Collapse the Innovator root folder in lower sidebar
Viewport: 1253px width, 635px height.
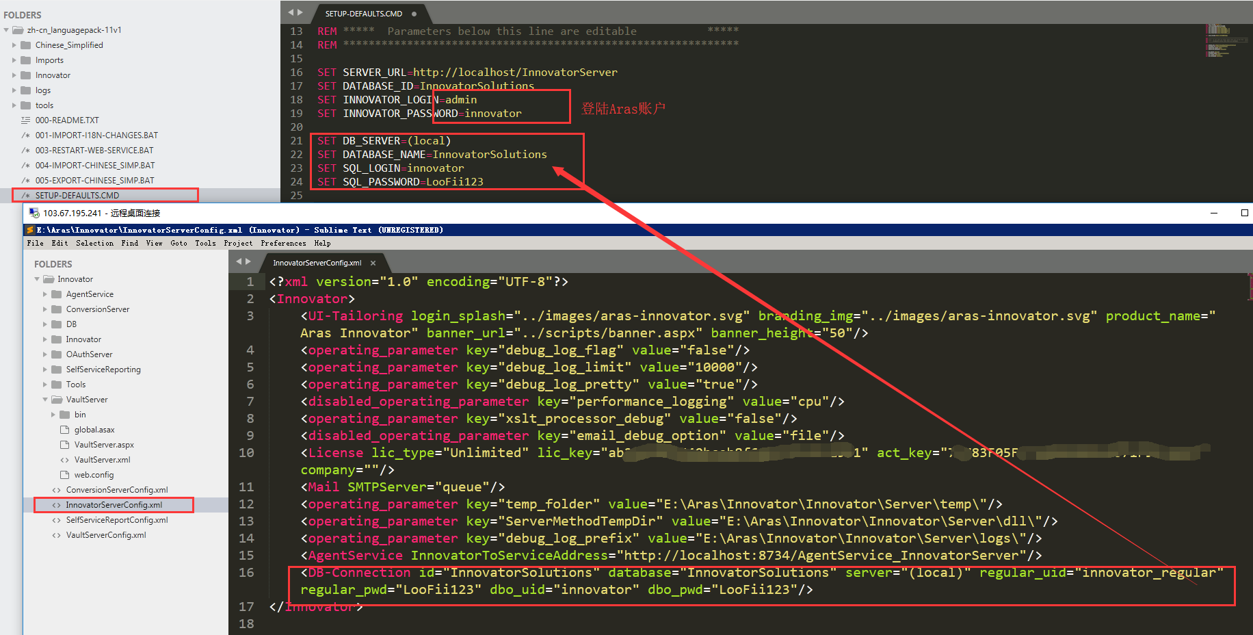37,279
